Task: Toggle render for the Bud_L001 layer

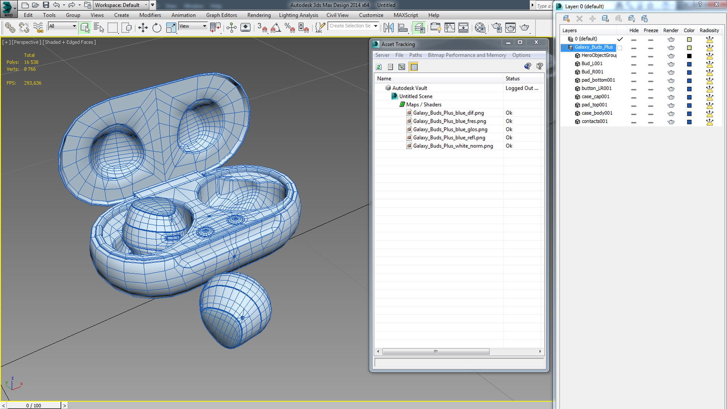Action: point(671,64)
